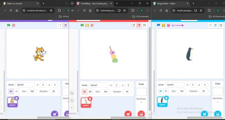Adjust the PenguinMod volume slider
Viewport: 225px width, 120px height.
click(x=179, y=25)
